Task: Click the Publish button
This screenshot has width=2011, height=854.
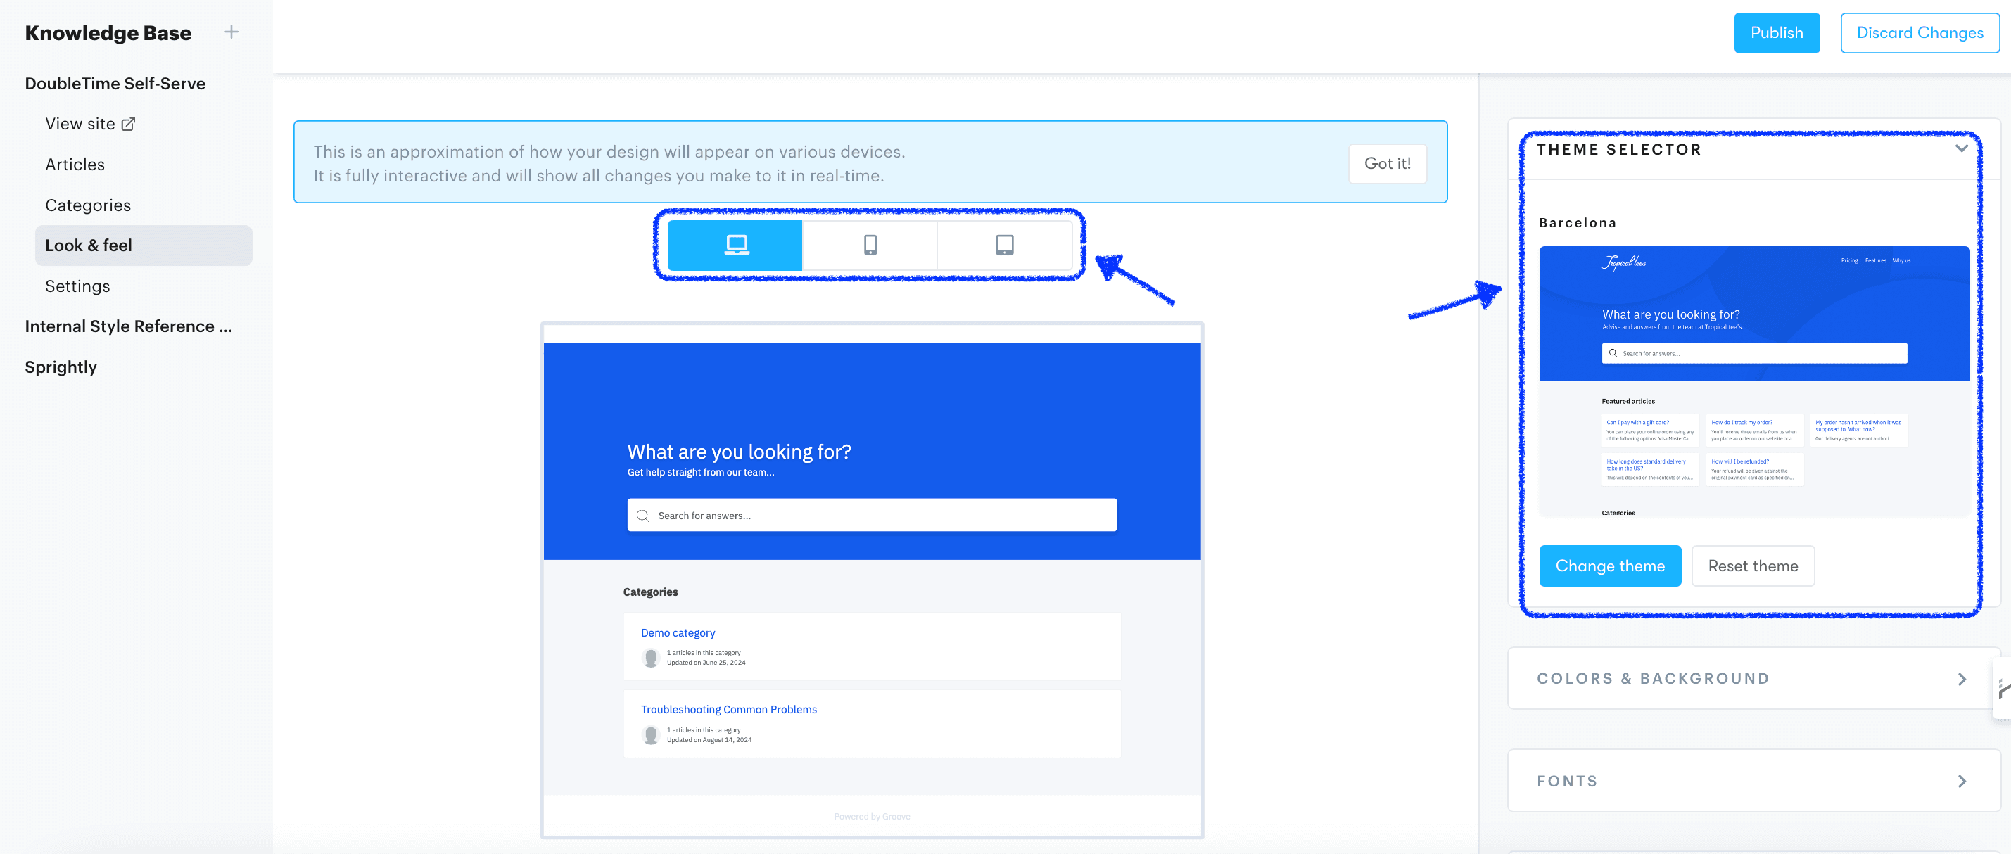Action: [1777, 32]
